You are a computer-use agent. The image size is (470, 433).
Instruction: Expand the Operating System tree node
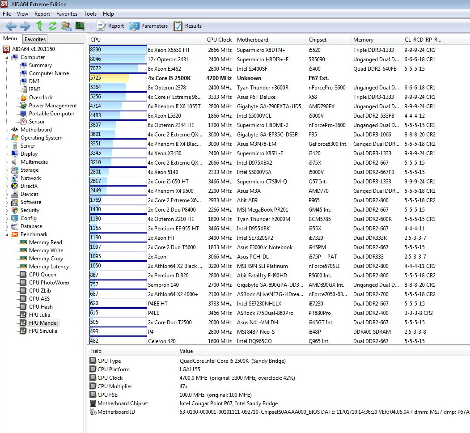[x=7, y=138]
